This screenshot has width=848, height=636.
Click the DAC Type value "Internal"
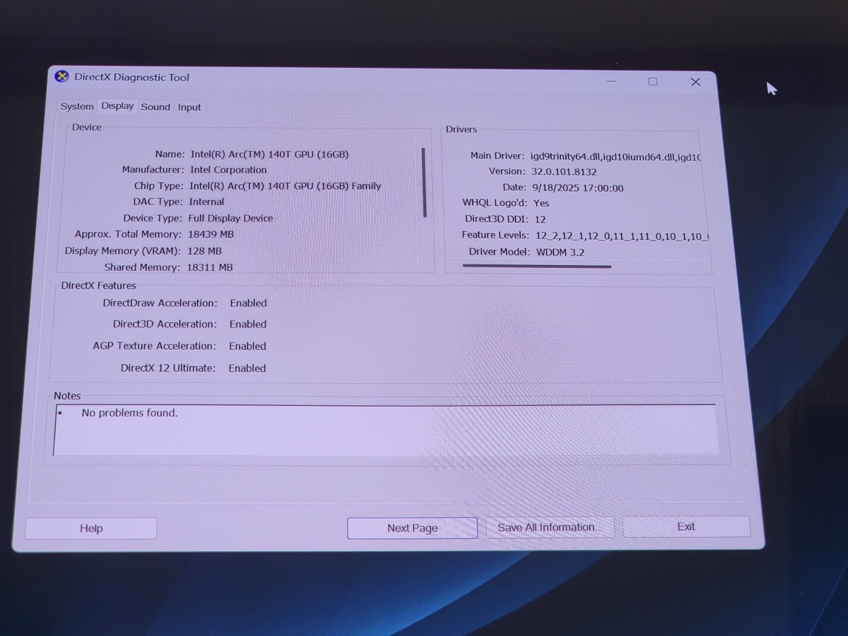tap(206, 202)
